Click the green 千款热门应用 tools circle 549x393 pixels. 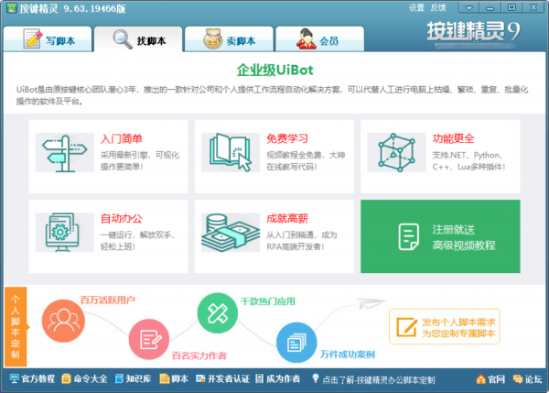218,313
